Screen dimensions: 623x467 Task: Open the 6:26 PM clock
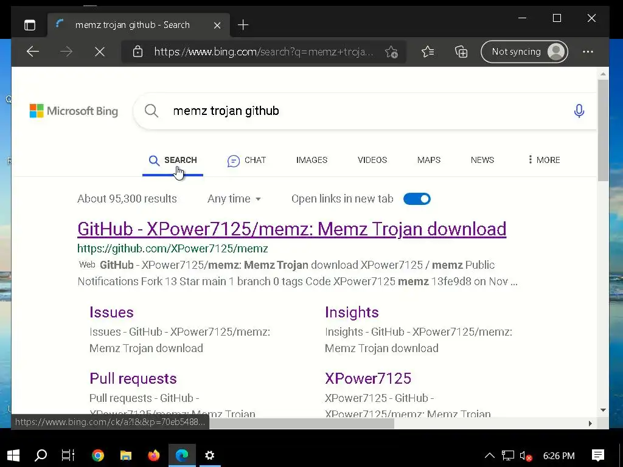point(559,456)
